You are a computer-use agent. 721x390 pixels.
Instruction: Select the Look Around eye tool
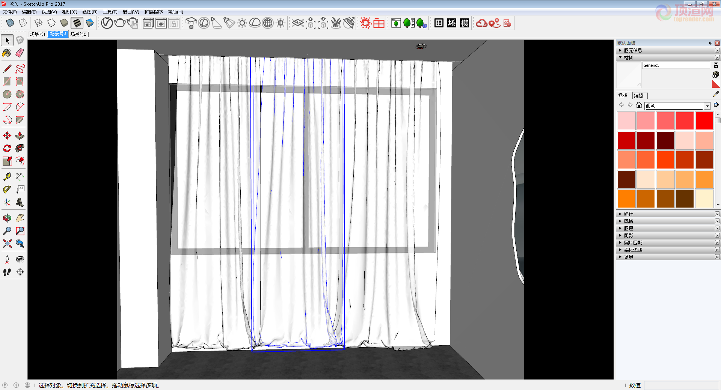(x=20, y=259)
